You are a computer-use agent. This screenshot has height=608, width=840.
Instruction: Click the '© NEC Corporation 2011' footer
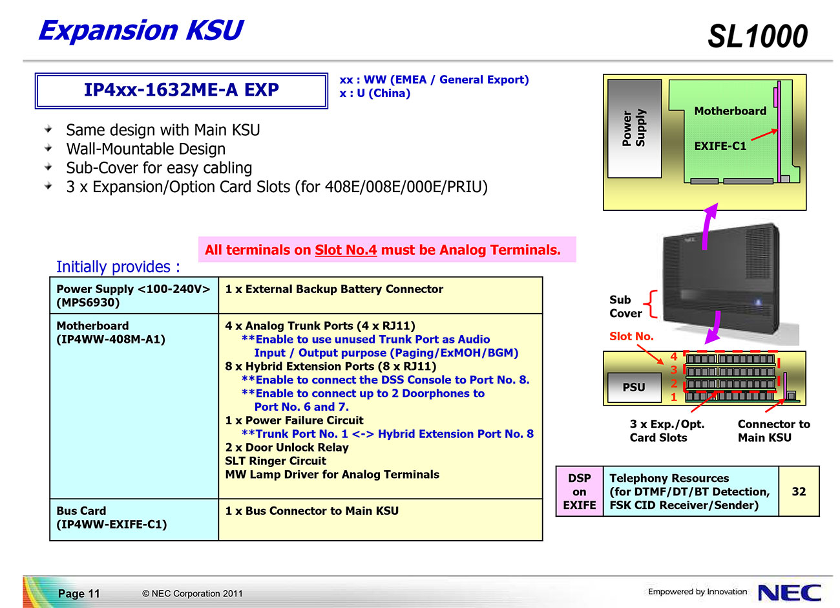(193, 594)
